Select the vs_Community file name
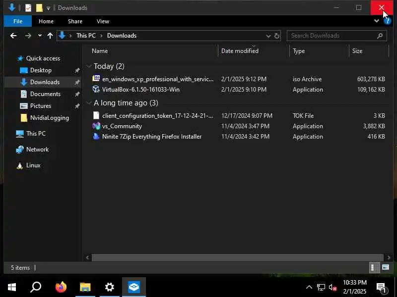 coord(122,126)
